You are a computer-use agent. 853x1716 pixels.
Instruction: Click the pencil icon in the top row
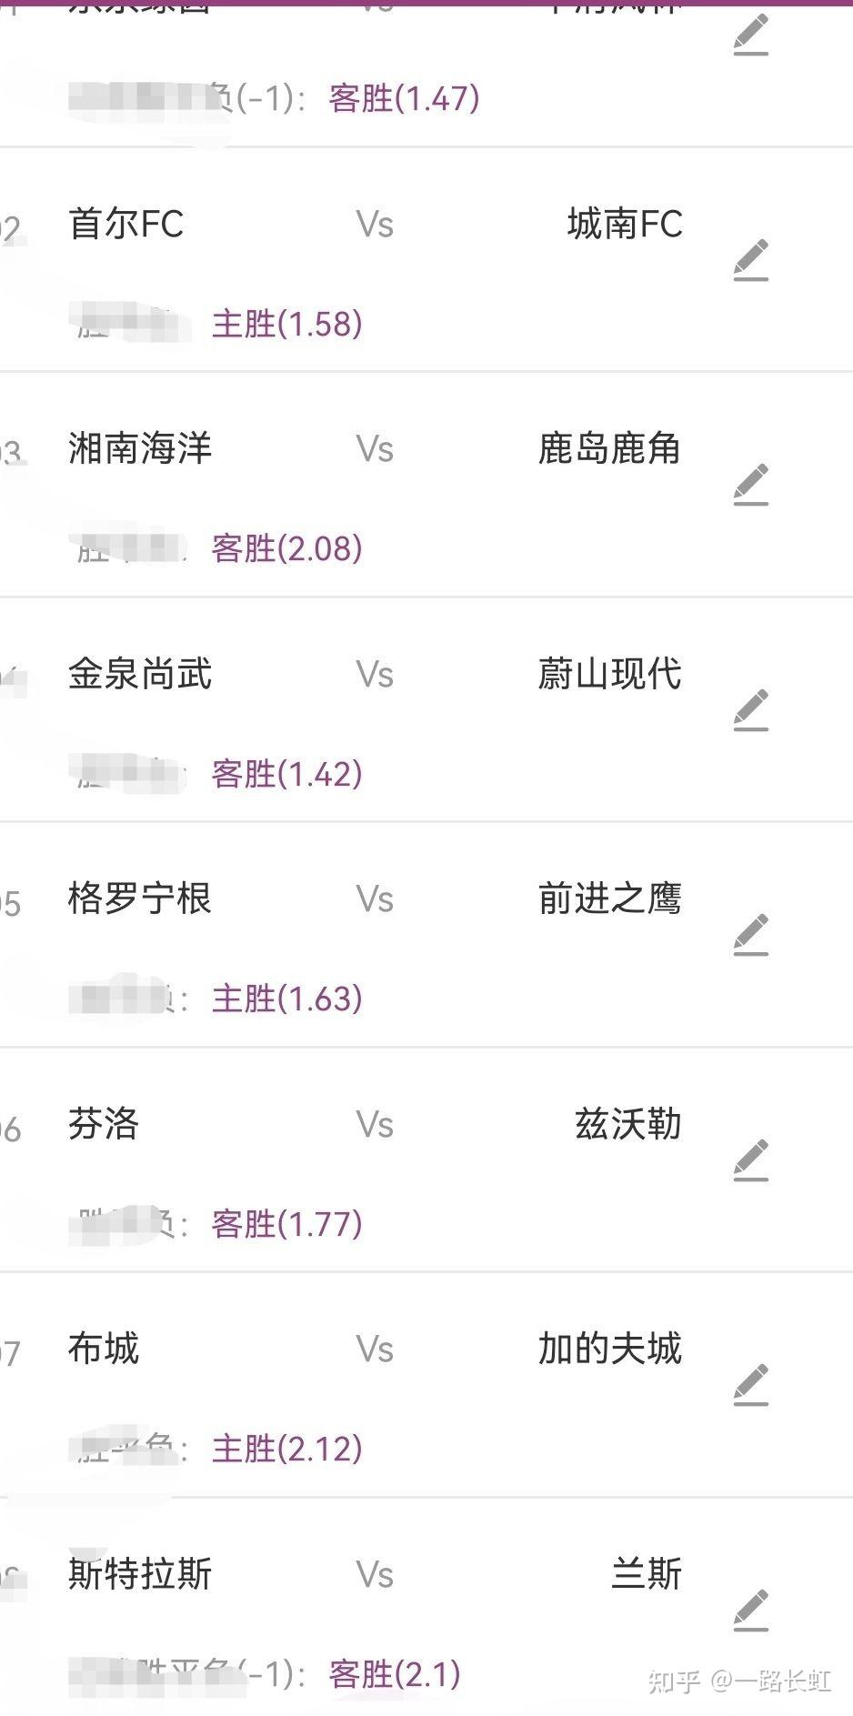coord(751,35)
